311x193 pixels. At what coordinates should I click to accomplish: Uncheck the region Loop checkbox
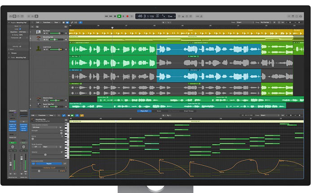click(x=20, y=29)
